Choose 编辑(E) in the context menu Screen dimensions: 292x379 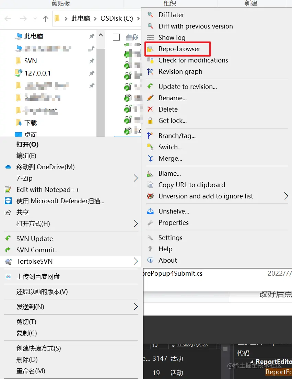(26, 156)
